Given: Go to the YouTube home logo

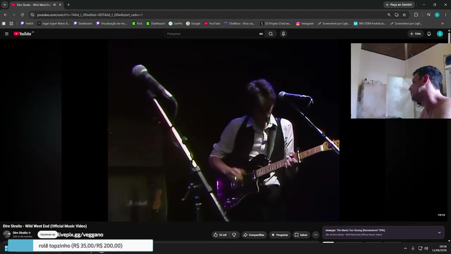Looking at the screenshot, I should 23,34.
